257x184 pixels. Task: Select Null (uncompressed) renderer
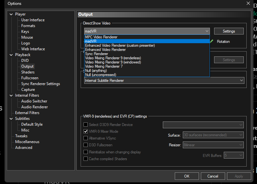pyautogui.click(x=147, y=75)
